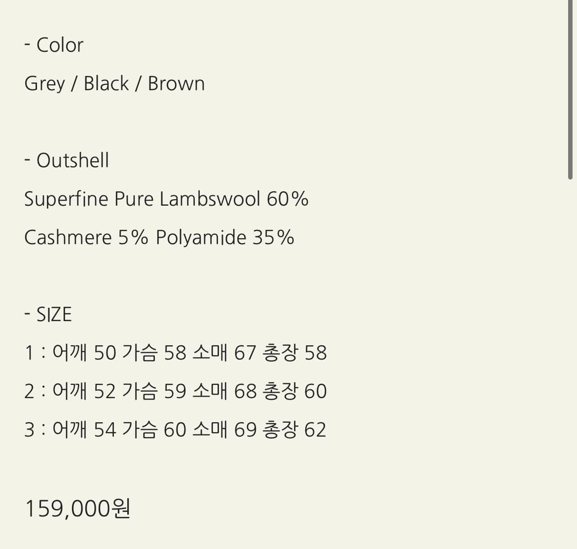The image size is (577, 549).
Task: Click the price '159,000원'
Action: (x=77, y=508)
